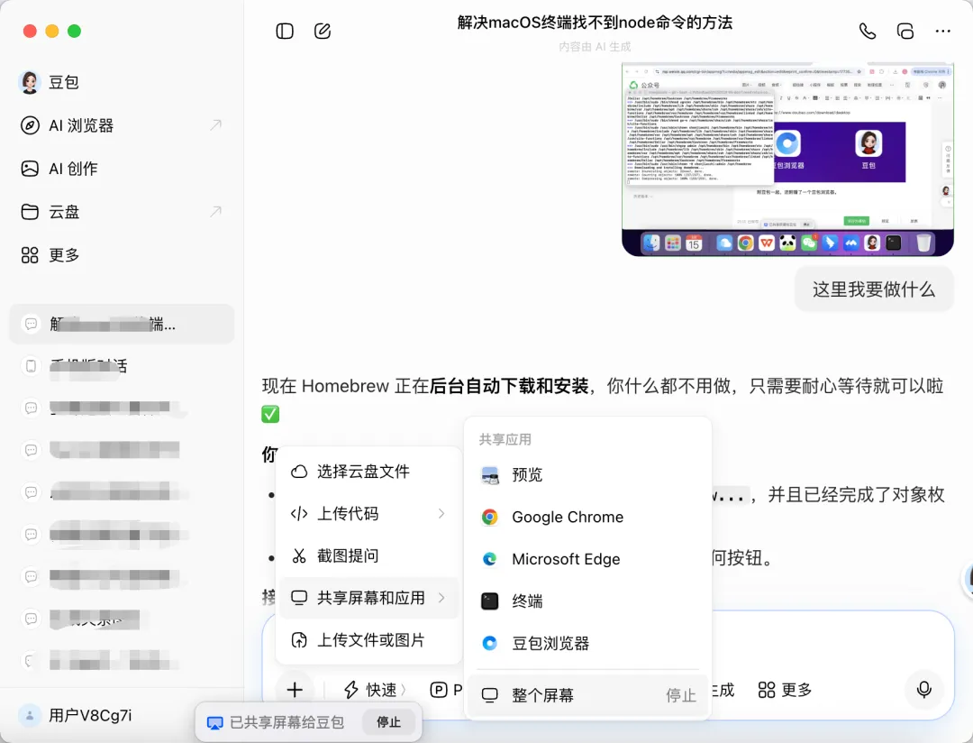The height and width of the screenshot is (743, 973).
Task: Click the message bubble 这里我要做什么
Action: (x=874, y=289)
